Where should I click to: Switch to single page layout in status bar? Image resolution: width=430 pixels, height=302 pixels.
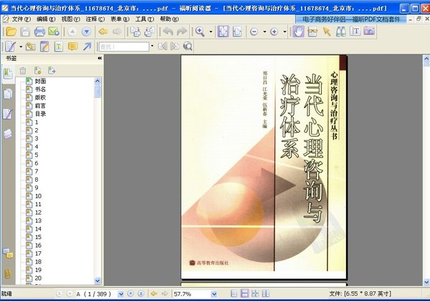[x=234, y=294]
